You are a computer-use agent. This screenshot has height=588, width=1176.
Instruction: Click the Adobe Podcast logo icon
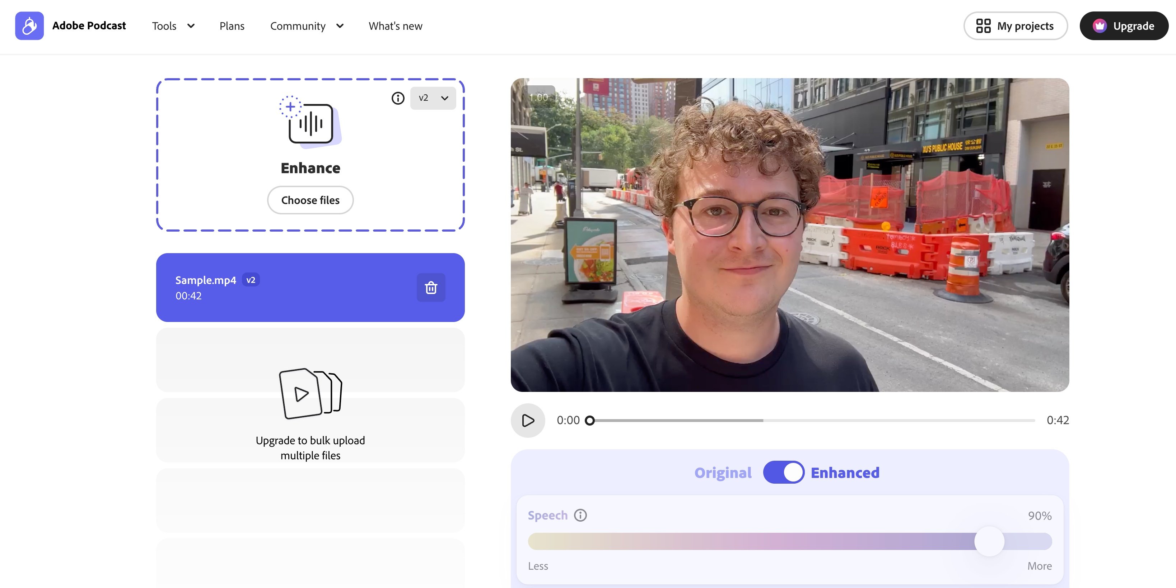pyautogui.click(x=29, y=26)
